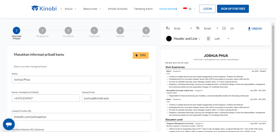Click the font type icon

[168, 28]
